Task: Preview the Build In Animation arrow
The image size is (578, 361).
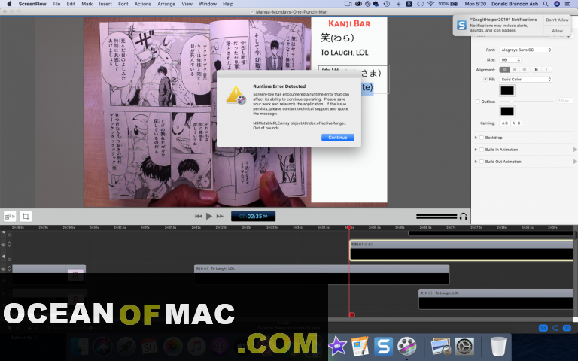Action: (x=575, y=150)
